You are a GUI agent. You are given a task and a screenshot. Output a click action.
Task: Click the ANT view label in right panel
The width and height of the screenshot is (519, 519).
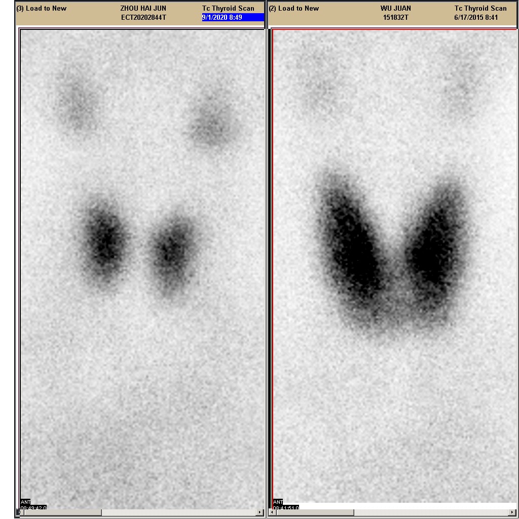coord(278,502)
